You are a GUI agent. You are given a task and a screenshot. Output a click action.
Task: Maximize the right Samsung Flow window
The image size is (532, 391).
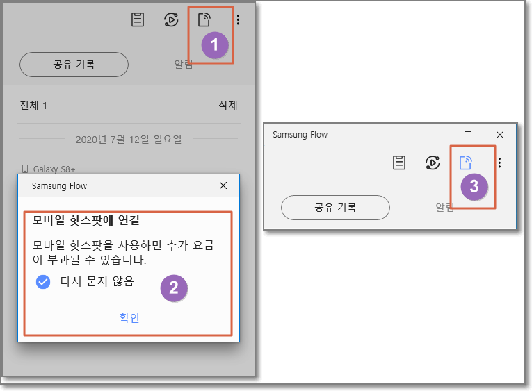pyautogui.click(x=468, y=135)
